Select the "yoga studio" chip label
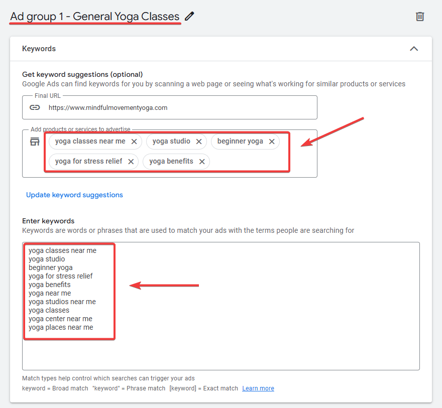The height and width of the screenshot is (408, 442). (x=171, y=142)
